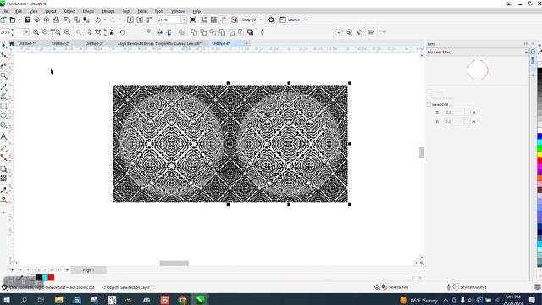Click the New document icon
Screen dimensions: 542x305
3,19
